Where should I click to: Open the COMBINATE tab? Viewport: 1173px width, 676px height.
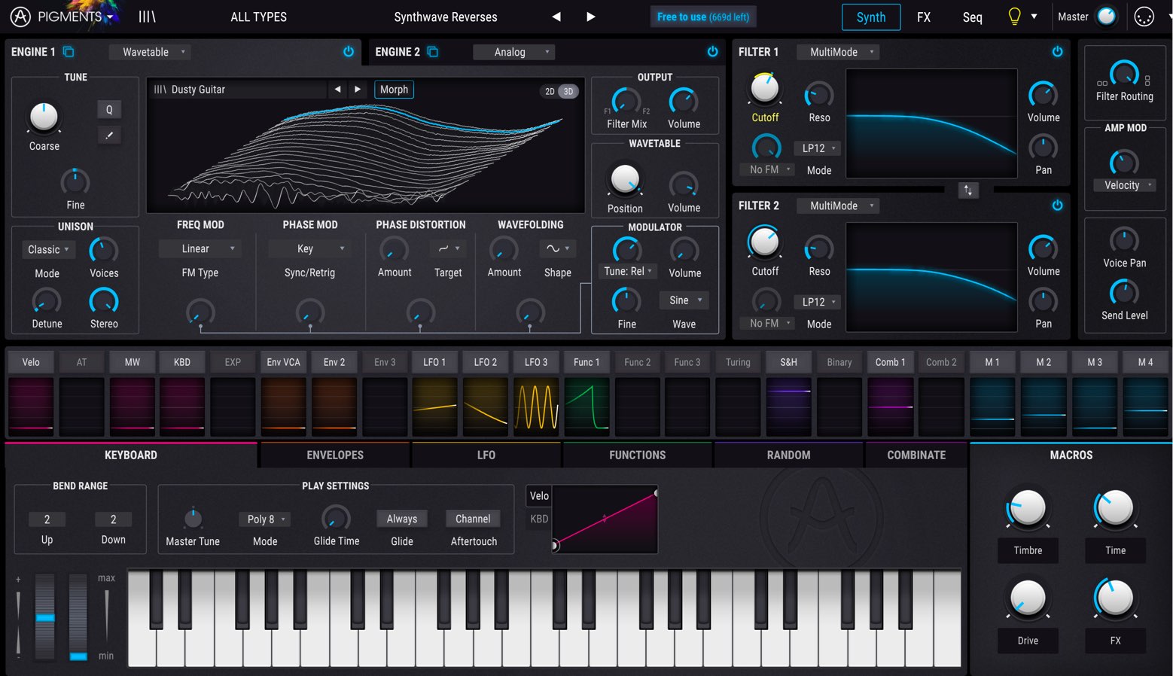(x=916, y=455)
